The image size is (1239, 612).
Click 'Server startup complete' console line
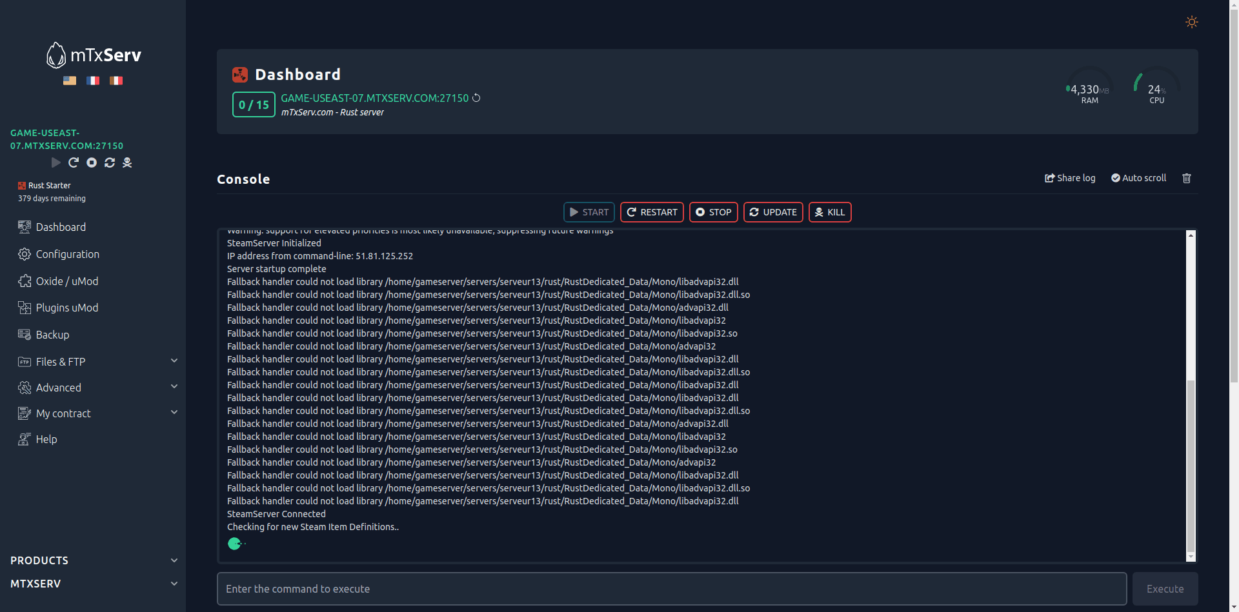(276, 269)
